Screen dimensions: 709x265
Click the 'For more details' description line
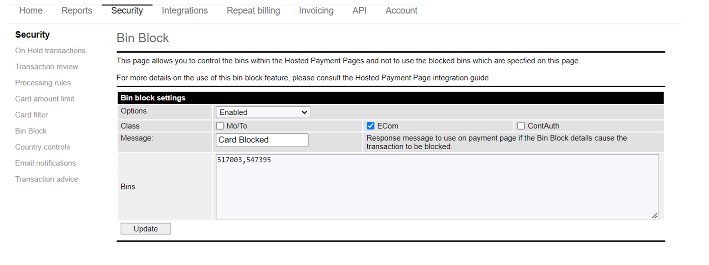303,78
